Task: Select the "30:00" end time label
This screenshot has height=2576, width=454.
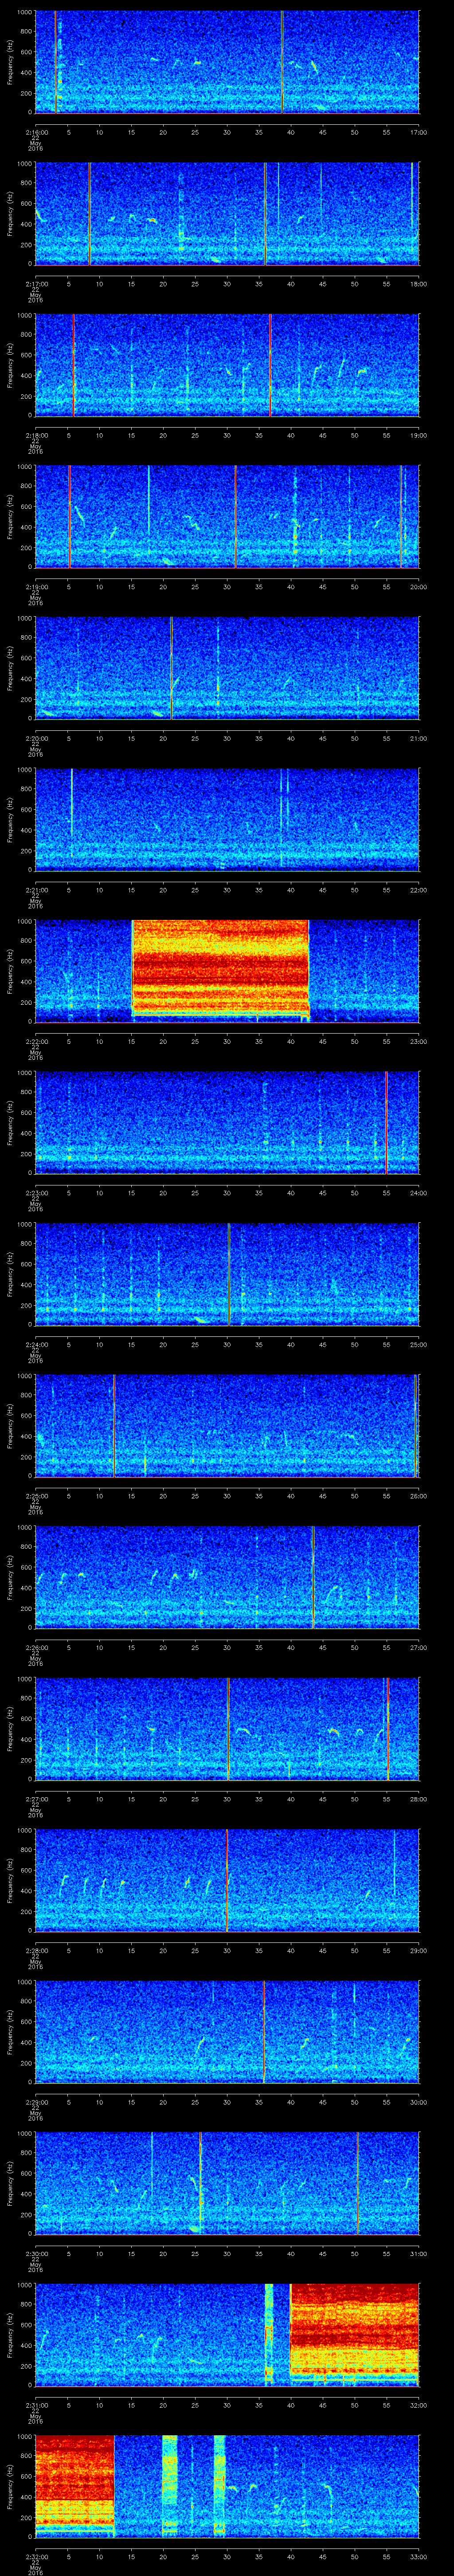Action: point(418,2101)
